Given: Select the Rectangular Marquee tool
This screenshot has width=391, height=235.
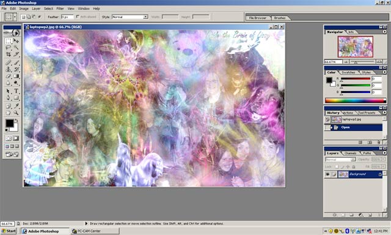Looking at the screenshot, I should click(x=8, y=41).
